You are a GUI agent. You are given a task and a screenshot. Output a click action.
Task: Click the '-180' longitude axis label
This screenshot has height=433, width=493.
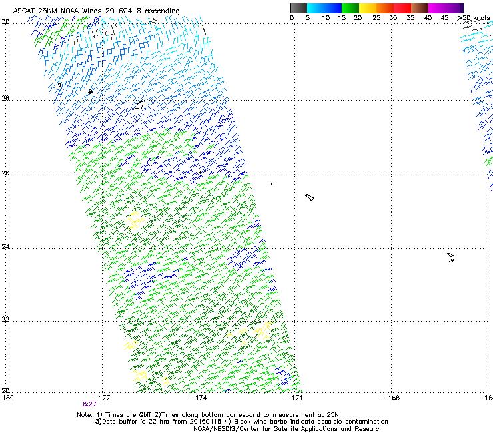click(7, 398)
